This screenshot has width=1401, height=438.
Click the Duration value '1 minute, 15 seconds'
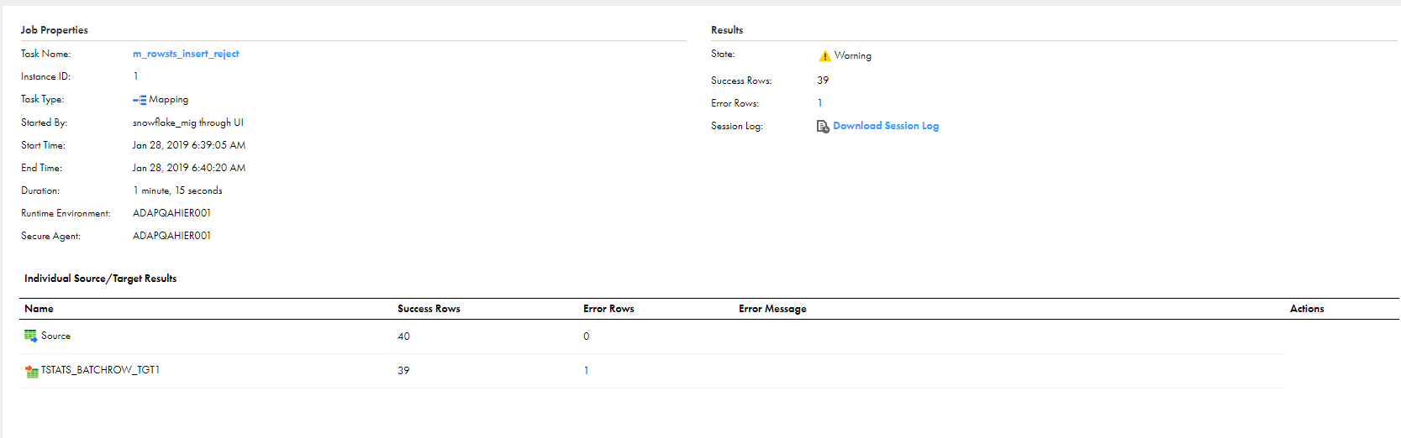click(x=178, y=190)
